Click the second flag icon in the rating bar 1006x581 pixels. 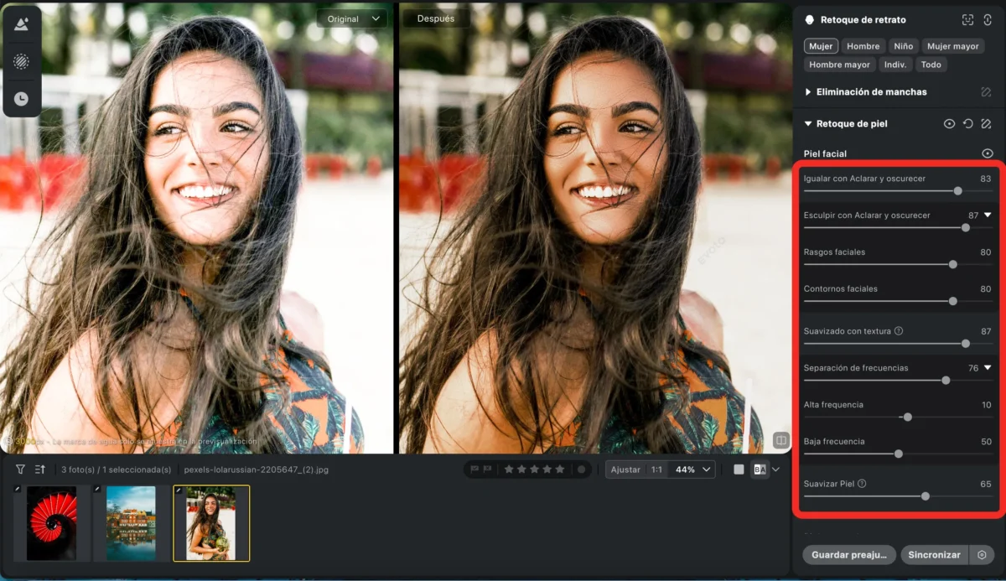click(487, 469)
